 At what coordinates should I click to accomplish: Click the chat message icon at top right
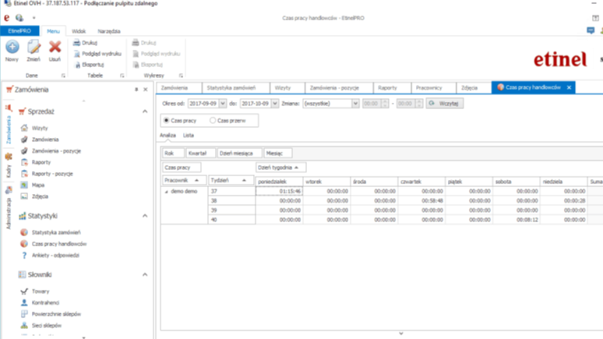(x=591, y=30)
